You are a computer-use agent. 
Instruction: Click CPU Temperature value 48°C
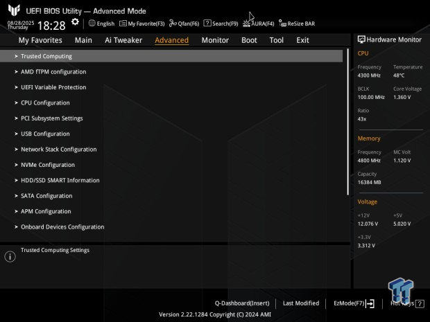tap(399, 75)
